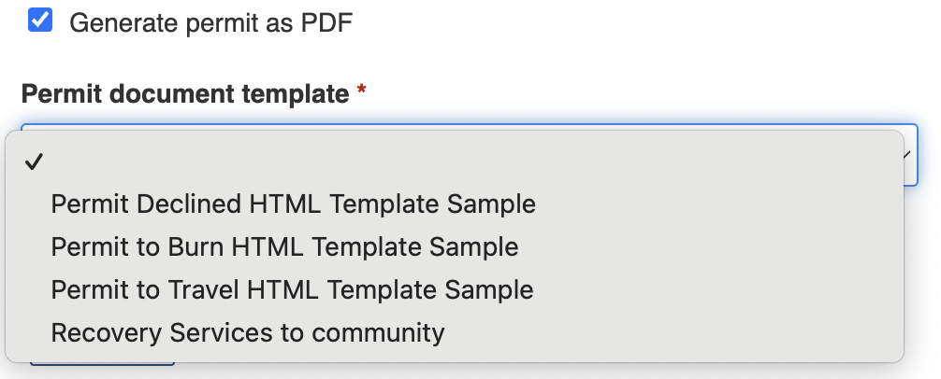
Task: Choose Permit Declined HTML Template Sample
Action: [x=293, y=204]
